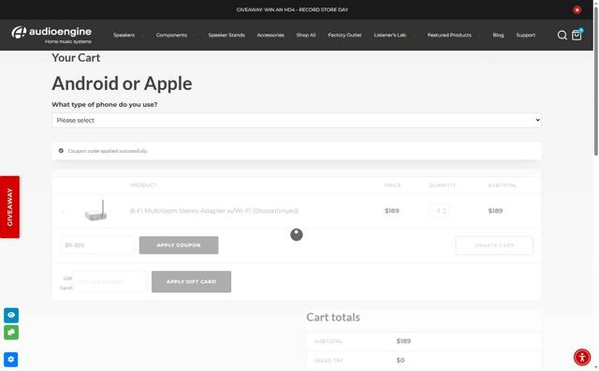This screenshot has height=371, width=599.
Task: Click 'What type of phone do you use?' label
Action: [105, 104]
